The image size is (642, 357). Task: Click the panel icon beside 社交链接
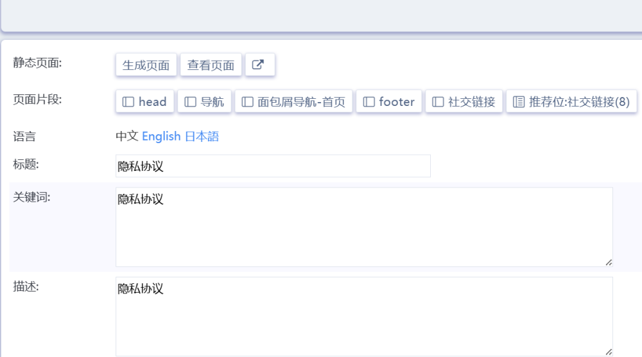[x=438, y=102]
